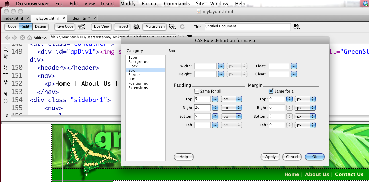Select the Extensions category
This screenshot has height=182, width=369.
(x=138, y=88)
